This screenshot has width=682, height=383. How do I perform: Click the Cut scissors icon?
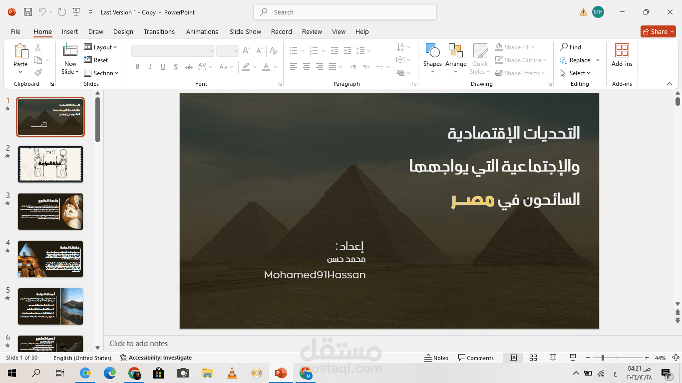38,47
